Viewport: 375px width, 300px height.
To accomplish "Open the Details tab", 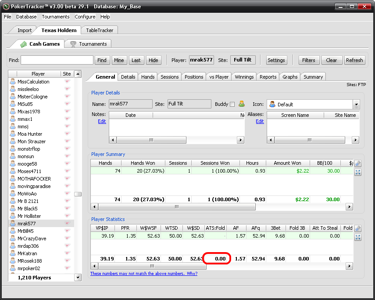I will [128, 77].
